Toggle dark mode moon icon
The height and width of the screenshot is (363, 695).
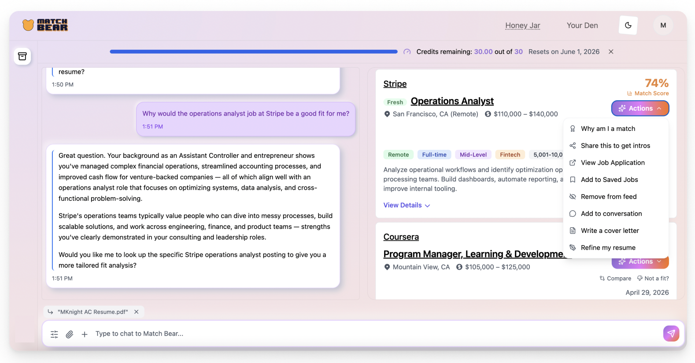coord(628,25)
